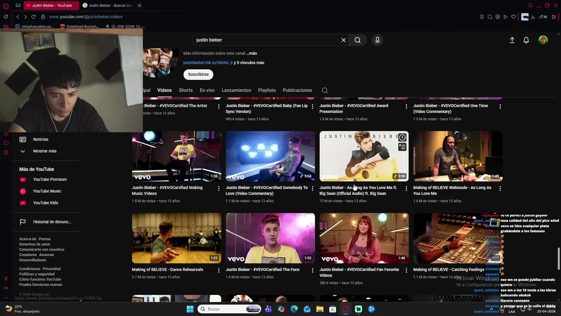Open the account avatar menu
Screen dimensions: 561x316
tap(543, 40)
